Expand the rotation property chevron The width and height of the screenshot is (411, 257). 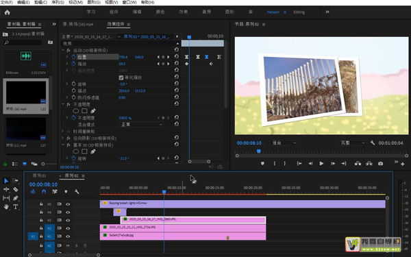coord(67,84)
